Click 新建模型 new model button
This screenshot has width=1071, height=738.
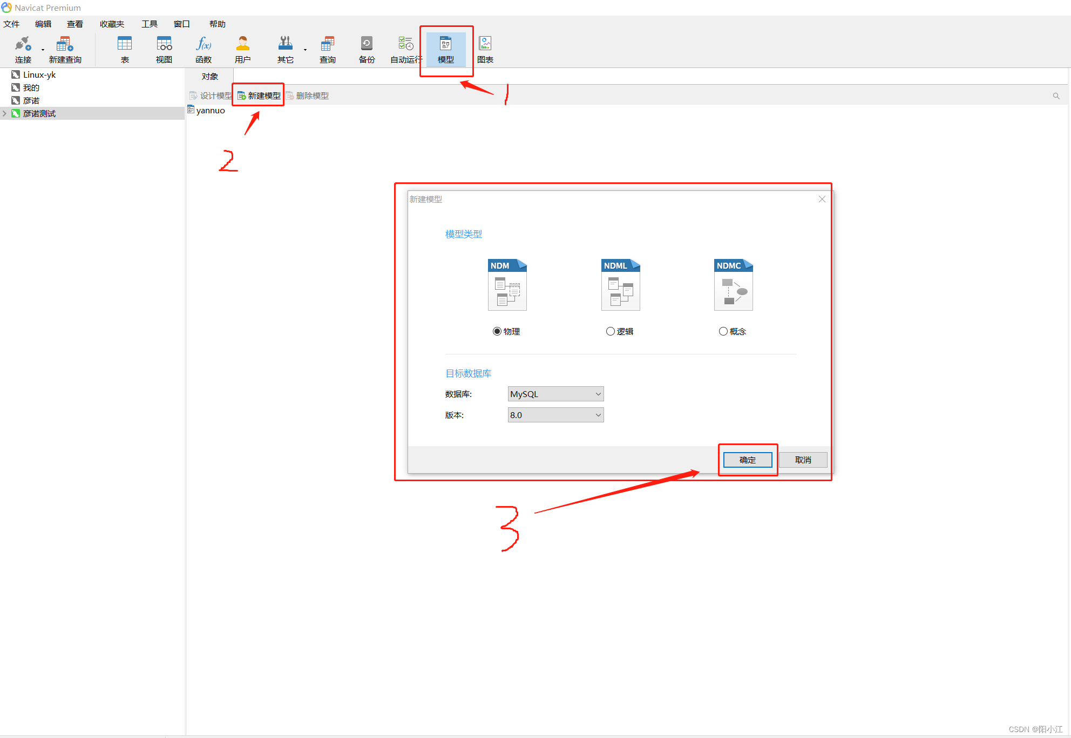click(x=259, y=95)
